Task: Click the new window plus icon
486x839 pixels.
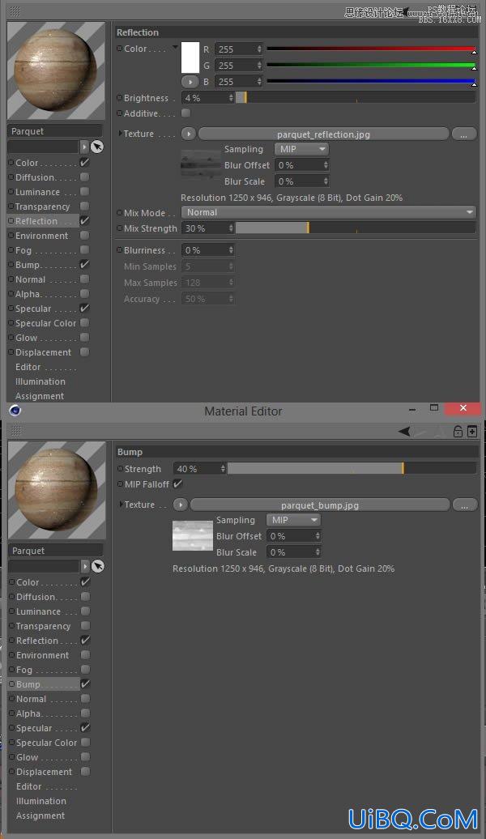Action: (472, 432)
